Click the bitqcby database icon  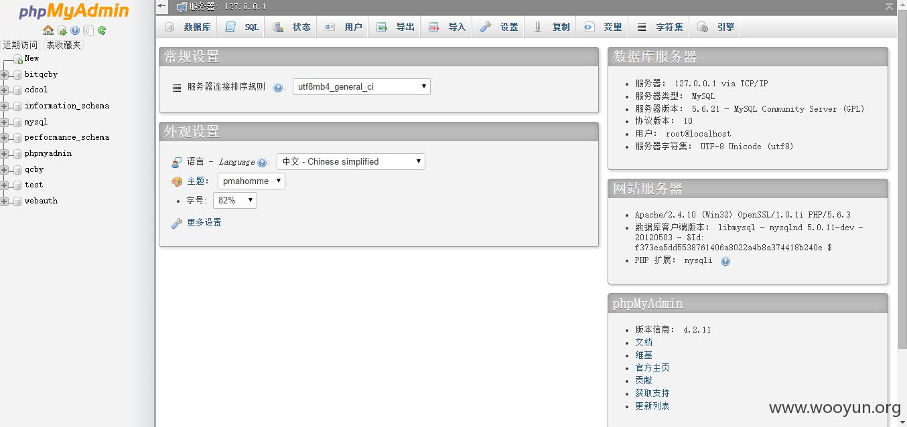click(x=17, y=74)
